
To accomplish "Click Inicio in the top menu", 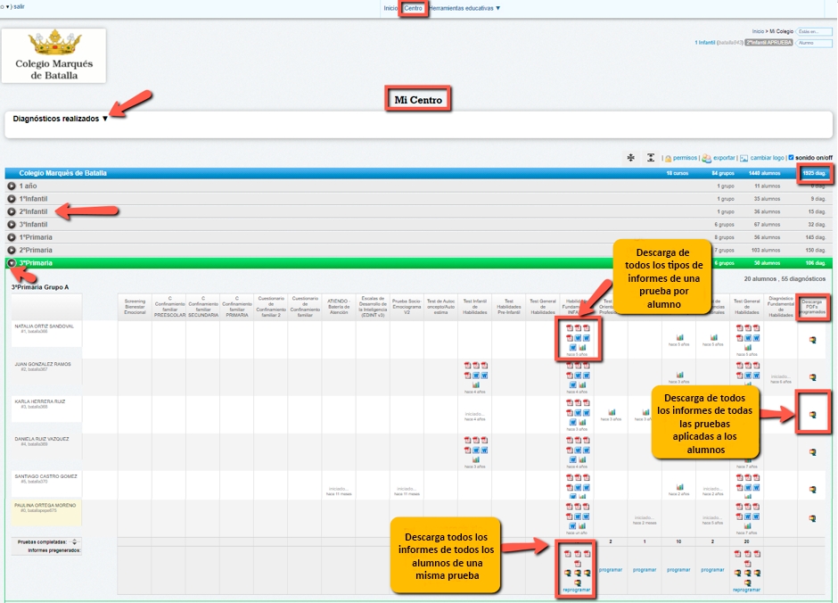I will [x=390, y=8].
